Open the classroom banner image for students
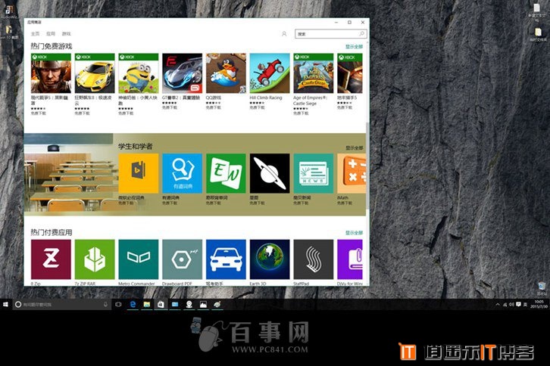 pyautogui.click(x=70, y=173)
